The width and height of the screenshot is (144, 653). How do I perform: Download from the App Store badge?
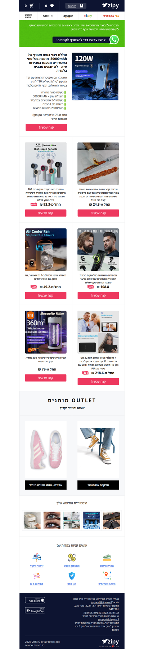pyautogui.click(x=35, y=600)
